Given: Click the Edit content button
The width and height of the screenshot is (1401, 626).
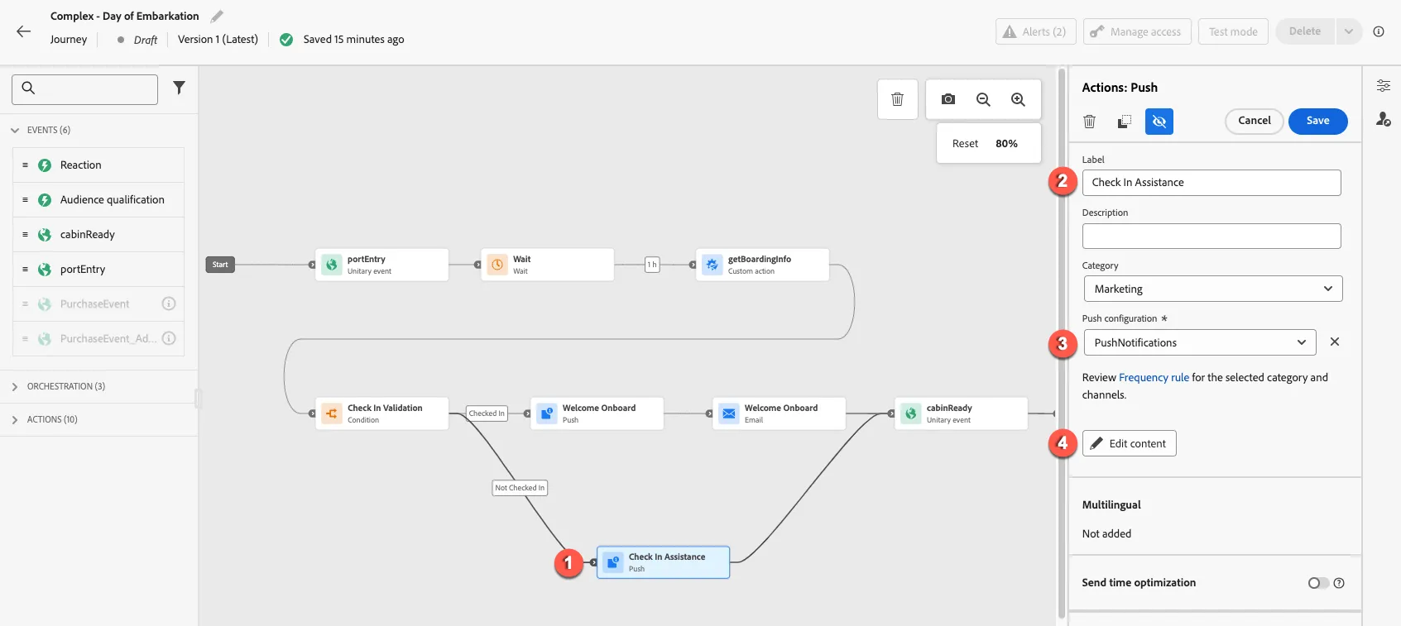Looking at the screenshot, I should pos(1130,443).
